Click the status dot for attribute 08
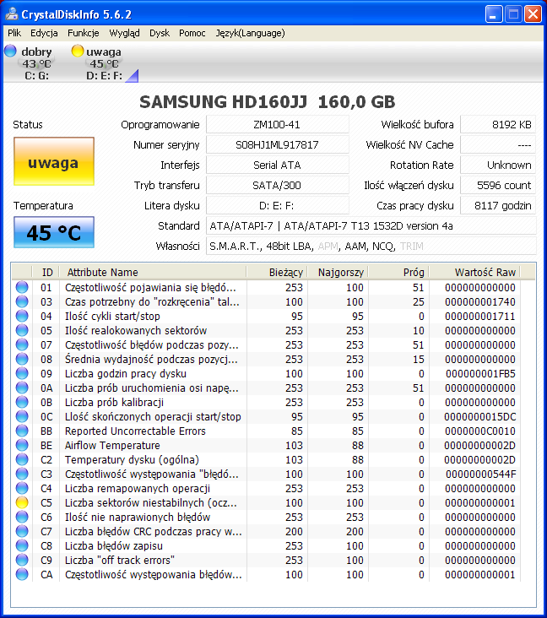The image size is (547, 618). (22, 359)
